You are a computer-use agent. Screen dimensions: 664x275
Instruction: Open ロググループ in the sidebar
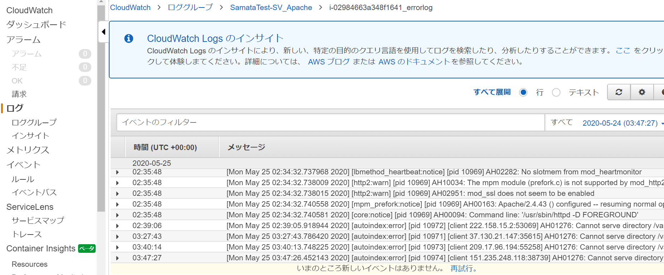click(34, 122)
